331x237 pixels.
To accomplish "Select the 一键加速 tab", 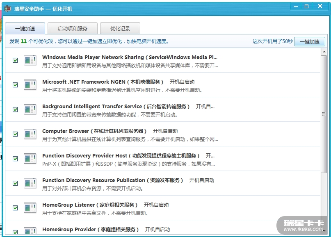I will point(25,29).
